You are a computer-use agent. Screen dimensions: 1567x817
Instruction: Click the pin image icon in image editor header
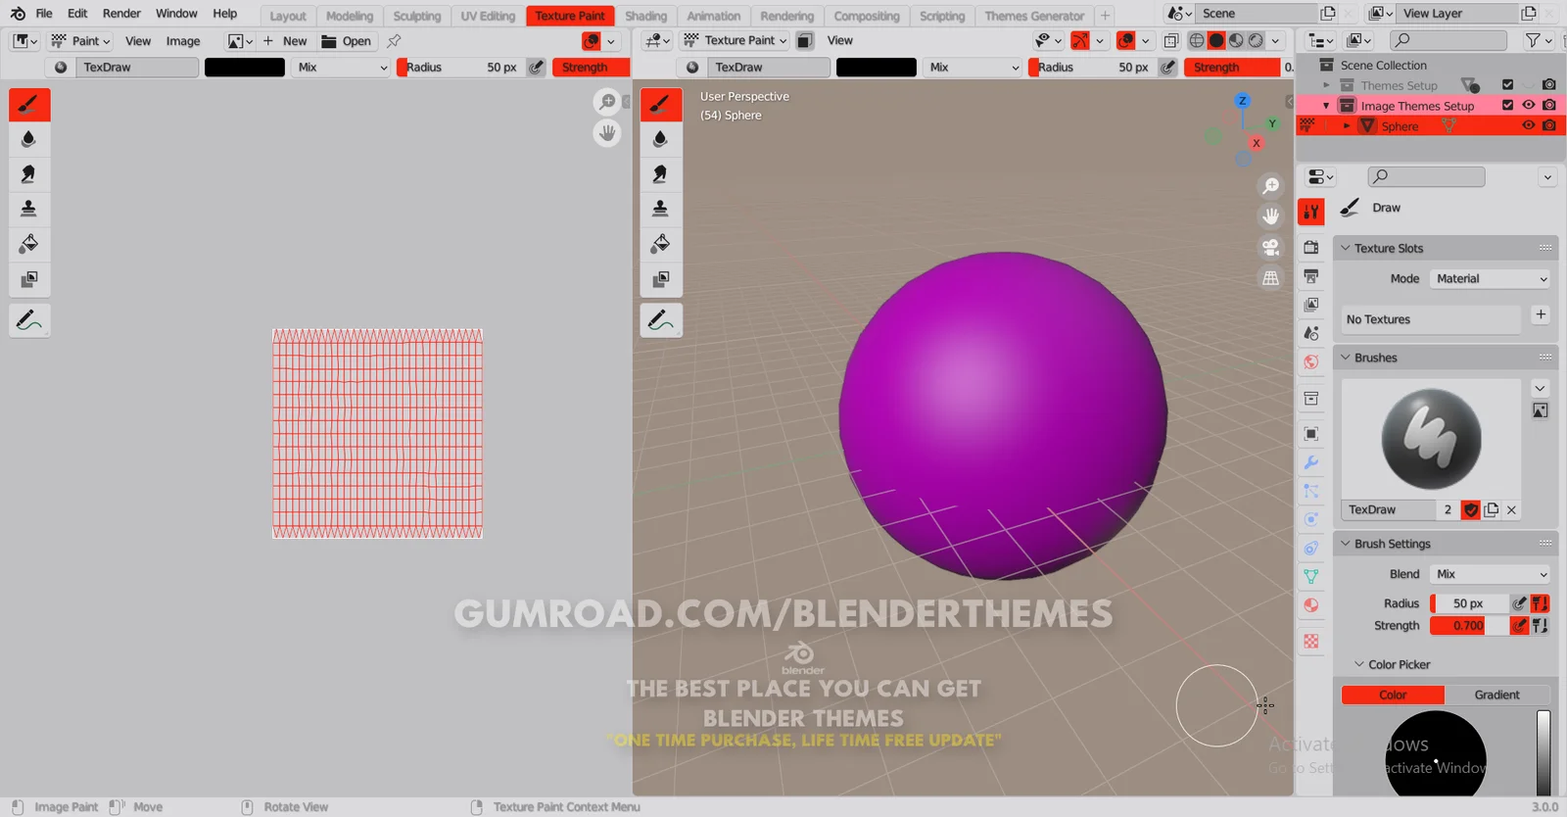point(394,41)
